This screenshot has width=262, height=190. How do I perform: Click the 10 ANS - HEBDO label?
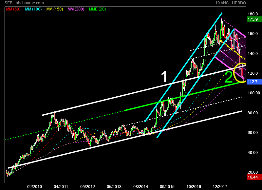pos(231,3)
